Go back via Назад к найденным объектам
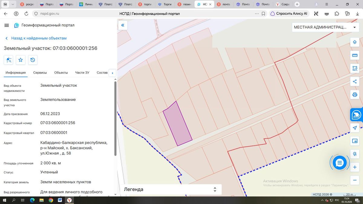 click(x=36, y=38)
